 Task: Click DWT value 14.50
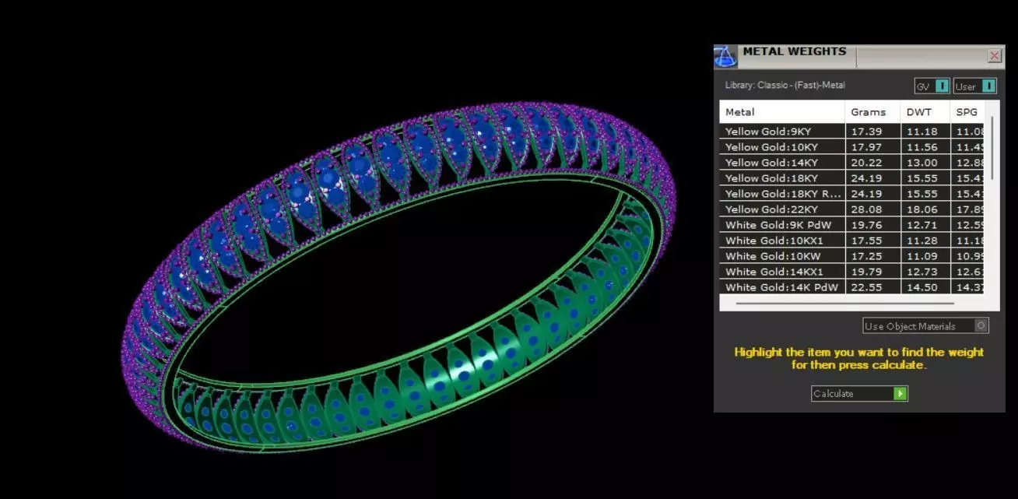pos(921,287)
